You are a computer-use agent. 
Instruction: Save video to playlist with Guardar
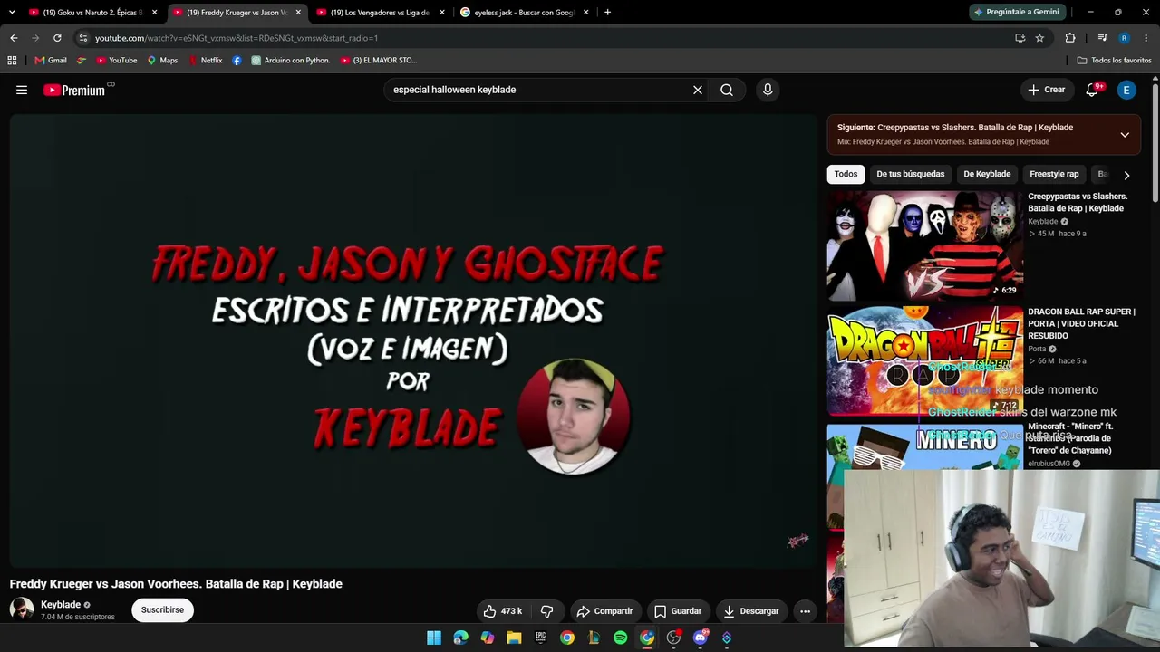click(678, 611)
